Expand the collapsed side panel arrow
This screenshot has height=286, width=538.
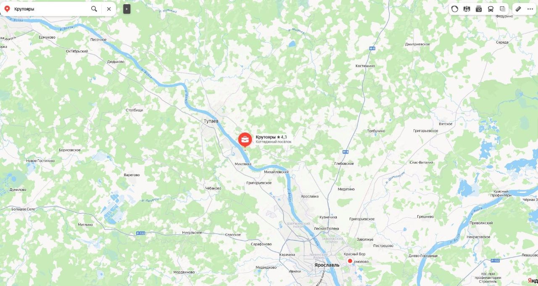click(127, 9)
